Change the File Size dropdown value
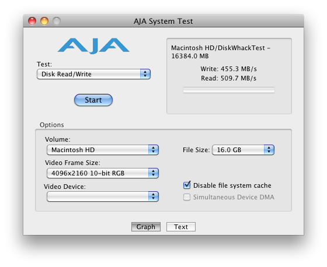 (243, 150)
